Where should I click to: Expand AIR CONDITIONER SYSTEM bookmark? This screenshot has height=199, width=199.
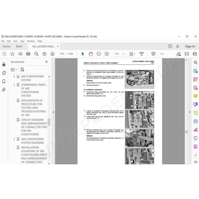14,76
